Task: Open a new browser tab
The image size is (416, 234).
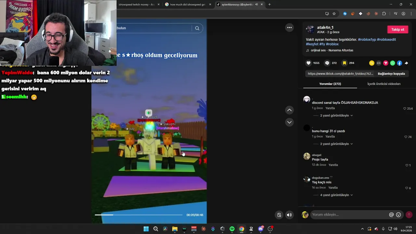Action: pyautogui.click(x=269, y=5)
